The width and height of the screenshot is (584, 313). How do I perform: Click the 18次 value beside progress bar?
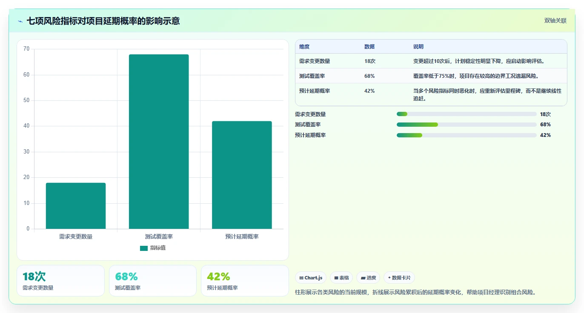click(545, 114)
